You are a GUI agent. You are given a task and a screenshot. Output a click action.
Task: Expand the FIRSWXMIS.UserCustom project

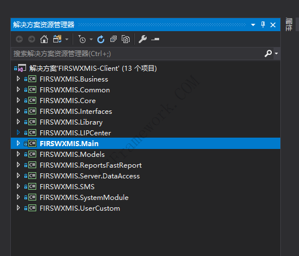click(x=18, y=208)
